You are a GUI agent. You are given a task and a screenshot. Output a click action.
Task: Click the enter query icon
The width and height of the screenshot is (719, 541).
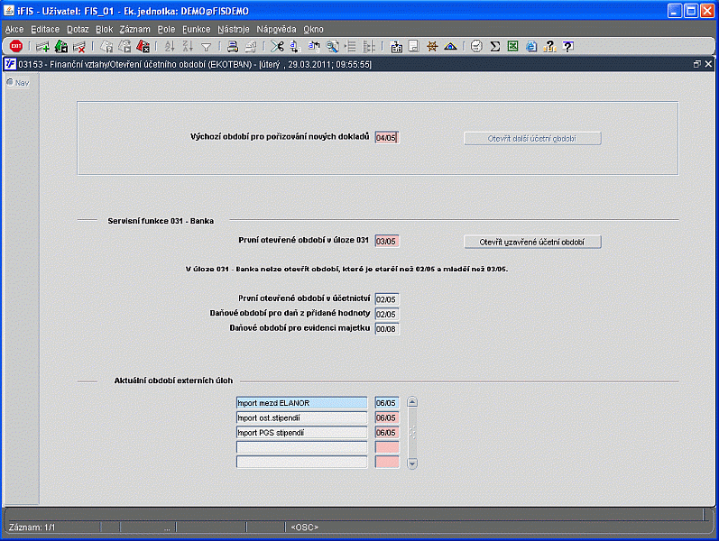(106, 46)
